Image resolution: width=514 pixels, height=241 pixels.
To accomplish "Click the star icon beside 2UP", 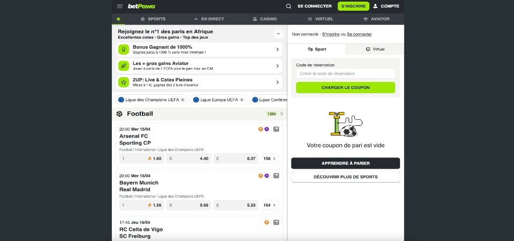I will click(x=124, y=82).
